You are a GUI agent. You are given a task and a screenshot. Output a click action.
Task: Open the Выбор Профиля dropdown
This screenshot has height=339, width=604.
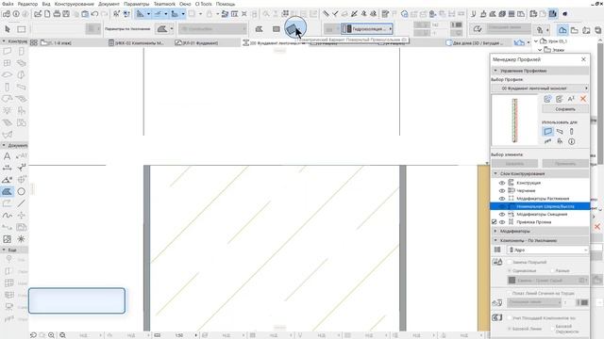(x=540, y=89)
